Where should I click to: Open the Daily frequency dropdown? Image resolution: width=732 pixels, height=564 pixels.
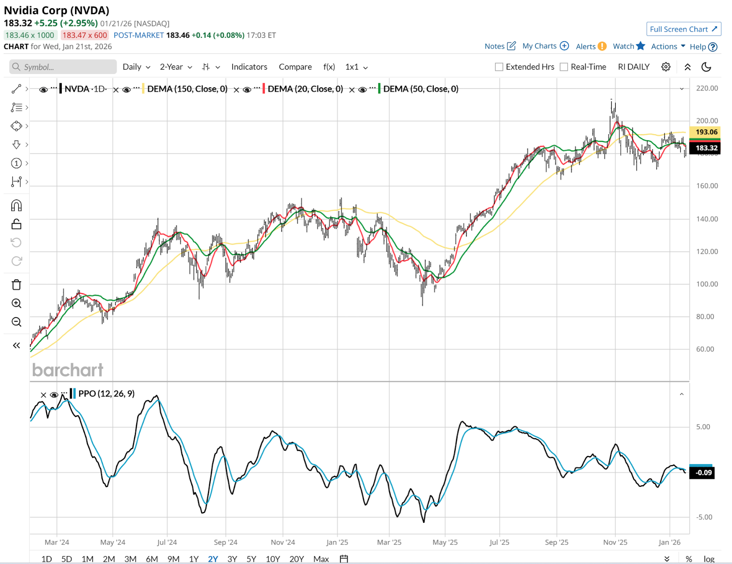pos(136,67)
